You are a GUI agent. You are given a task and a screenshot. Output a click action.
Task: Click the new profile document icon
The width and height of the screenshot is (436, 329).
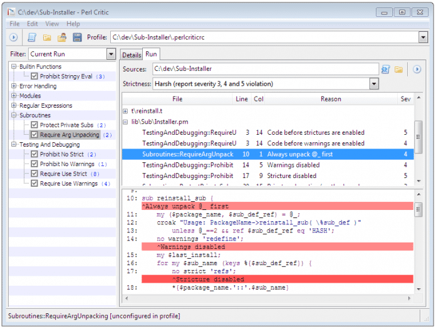[32, 38]
